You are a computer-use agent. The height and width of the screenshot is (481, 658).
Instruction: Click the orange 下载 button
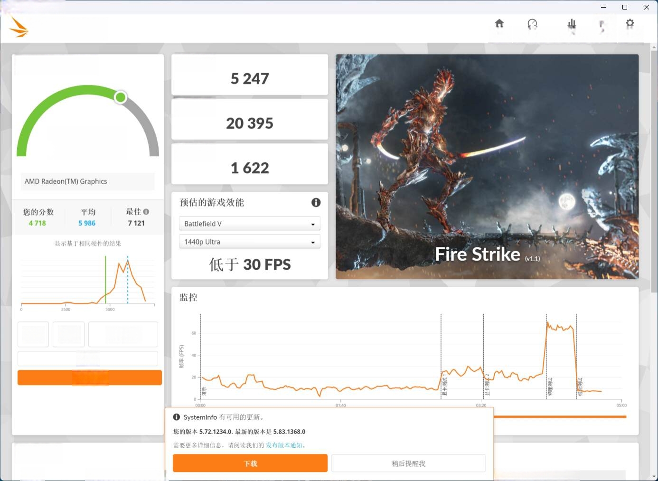point(250,463)
